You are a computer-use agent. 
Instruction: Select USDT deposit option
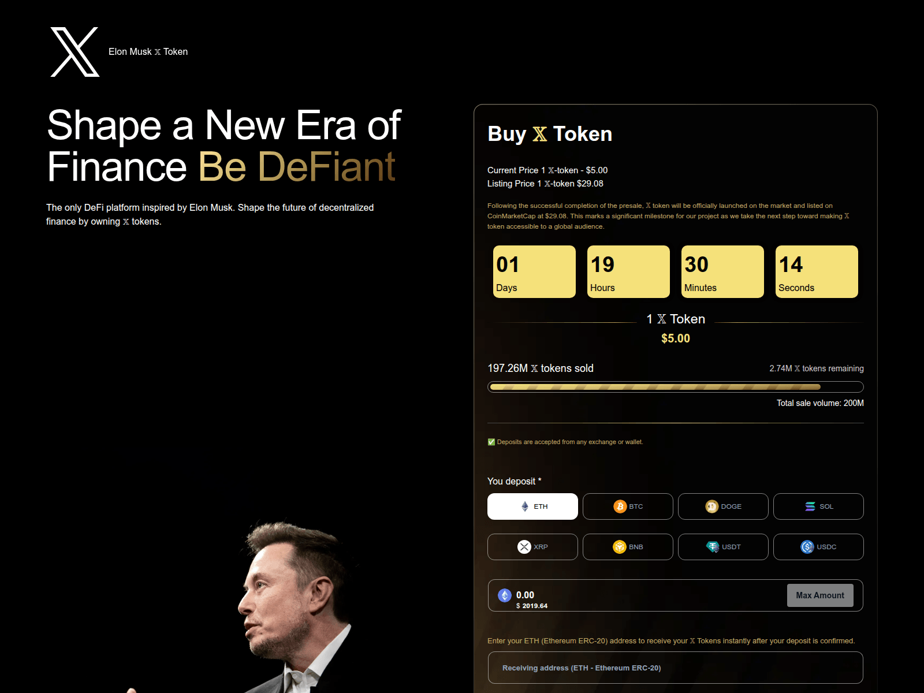pyautogui.click(x=723, y=547)
